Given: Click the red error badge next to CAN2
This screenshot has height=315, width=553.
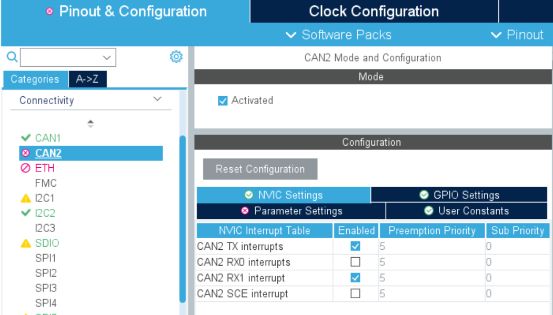Looking at the screenshot, I should tap(25, 153).
